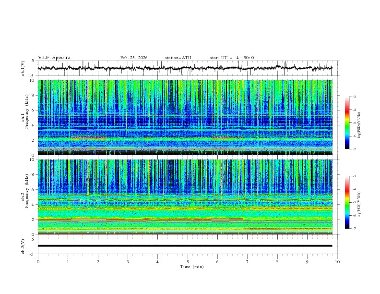Click the time axis tick label "0"
This screenshot has width=380, height=294.
coord(38,262)
